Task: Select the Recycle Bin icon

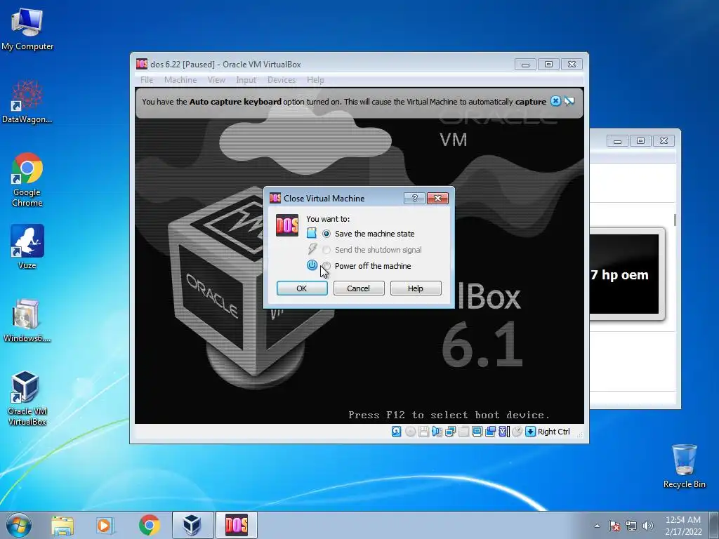Action: click(684, 466)
